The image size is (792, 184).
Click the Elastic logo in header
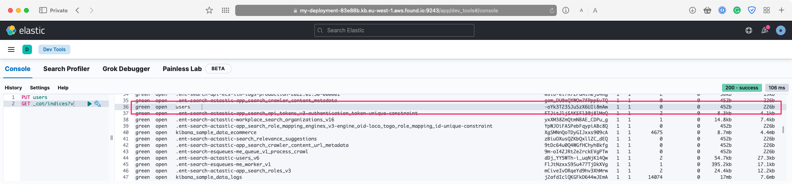26,30
